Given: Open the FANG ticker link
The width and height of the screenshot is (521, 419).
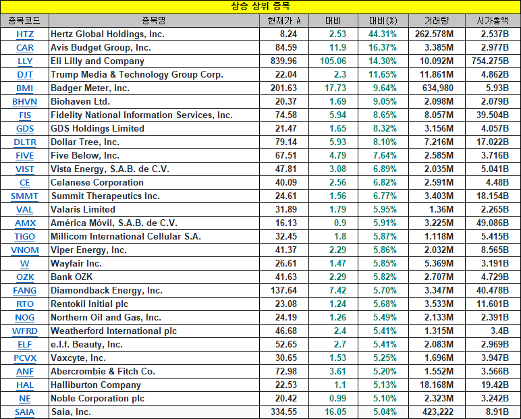Looking at the screenshot, I should click(x=25, y=291).
